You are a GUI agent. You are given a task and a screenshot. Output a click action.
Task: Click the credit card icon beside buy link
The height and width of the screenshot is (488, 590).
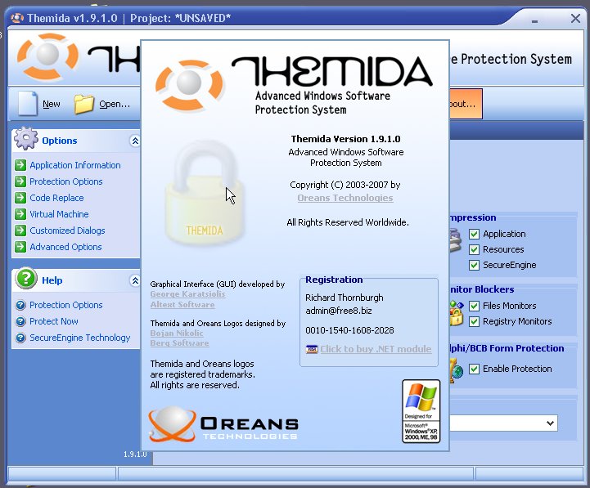pos(312,349)
